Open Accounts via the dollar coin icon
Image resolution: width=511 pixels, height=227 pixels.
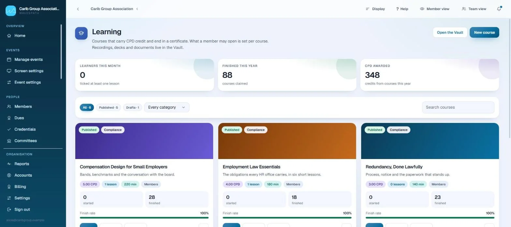(9, 175)
